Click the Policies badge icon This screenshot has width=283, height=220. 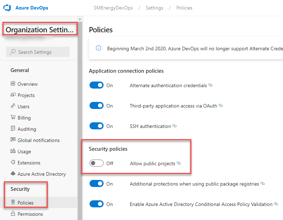[13, 202]
